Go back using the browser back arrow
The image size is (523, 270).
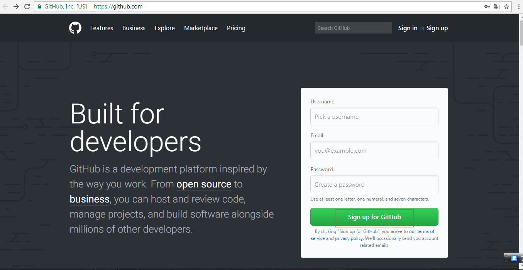(x=5, y=7)
